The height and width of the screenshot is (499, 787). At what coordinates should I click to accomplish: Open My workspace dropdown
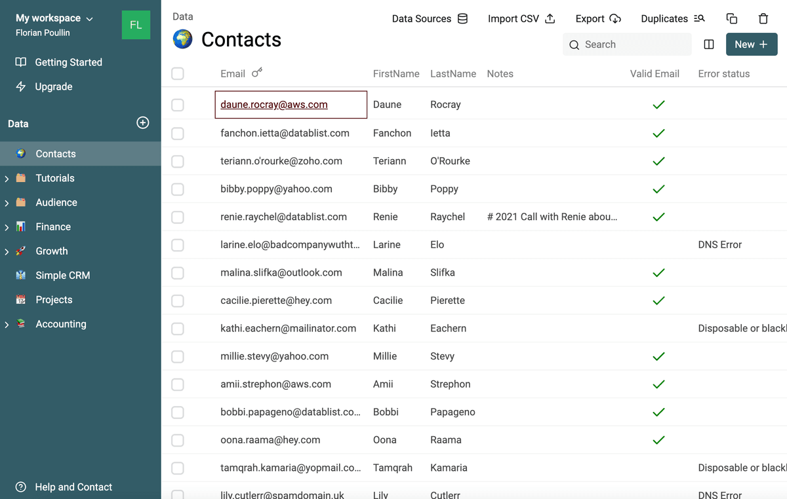[54, 18]
